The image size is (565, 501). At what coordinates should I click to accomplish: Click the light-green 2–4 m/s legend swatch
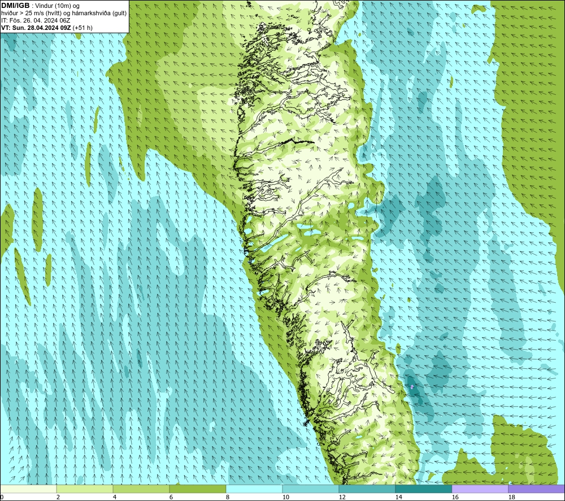pyautogui.click(x=85, y=489)
